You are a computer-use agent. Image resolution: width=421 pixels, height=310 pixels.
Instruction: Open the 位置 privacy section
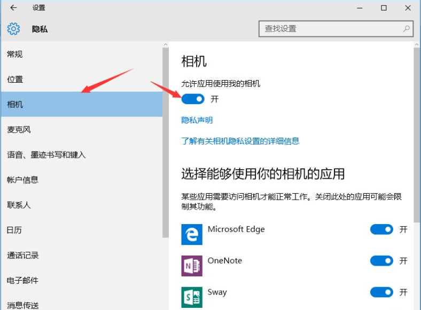coord(82,79)
